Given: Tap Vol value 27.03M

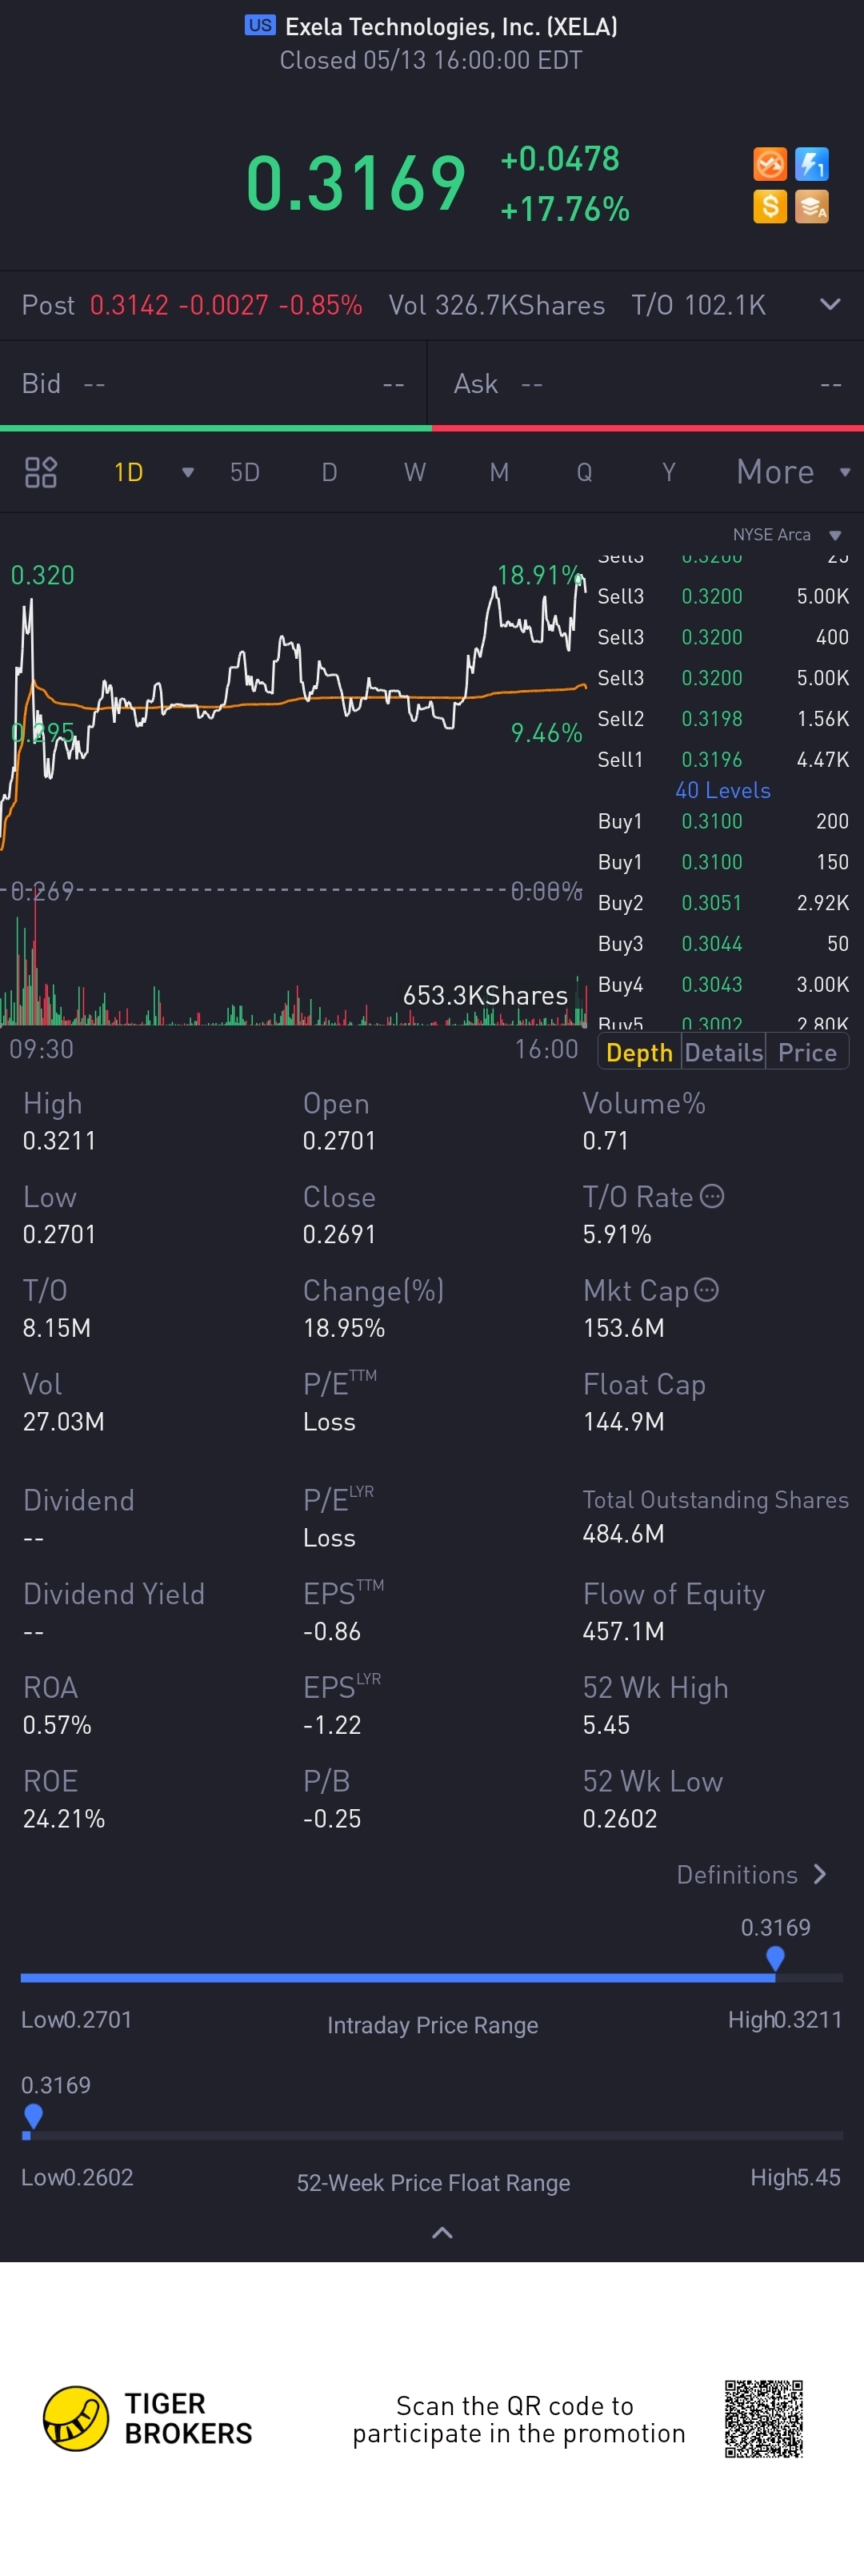Looking at the screenshot, I should 63,1422.
